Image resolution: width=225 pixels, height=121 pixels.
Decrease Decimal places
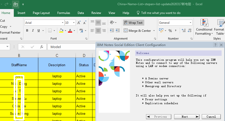pyautogui.click(x=189, y=31)
